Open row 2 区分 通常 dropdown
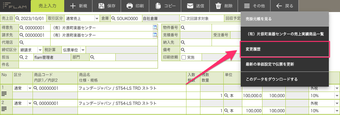340x115 pixels. (30, 103)
